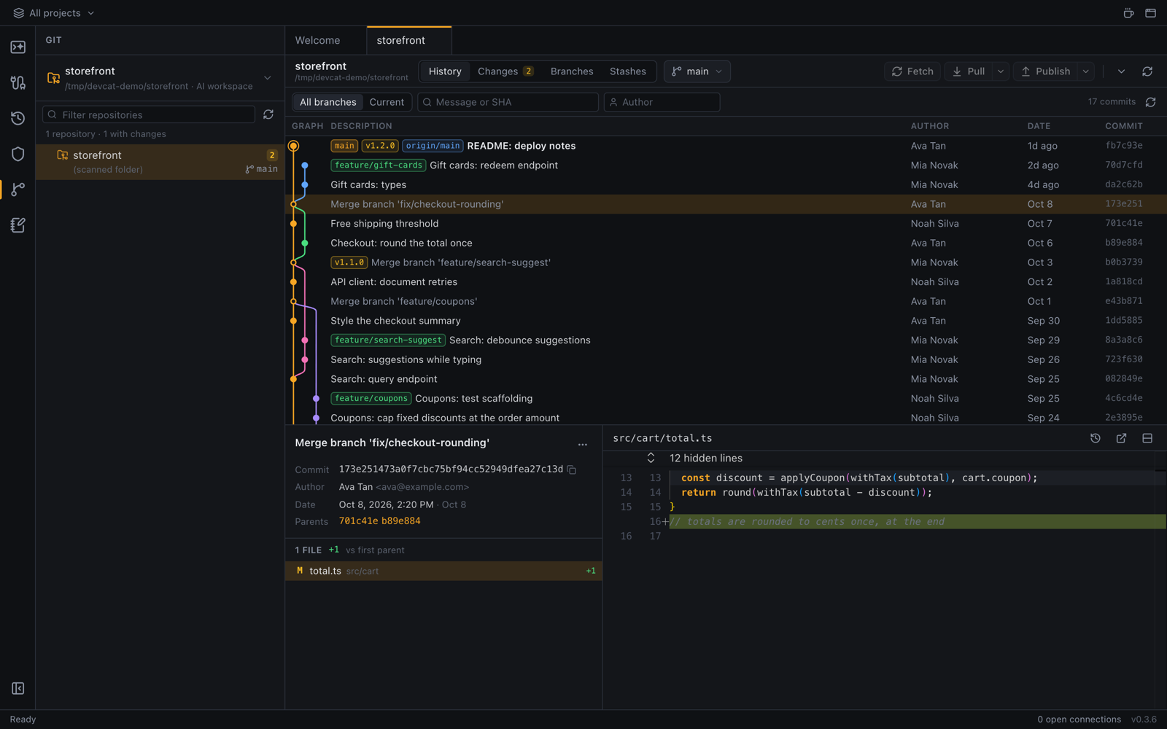Screen dimensions: 1167x729
Task: Click the chevron left of the refresh icon
Action: 1121,71
